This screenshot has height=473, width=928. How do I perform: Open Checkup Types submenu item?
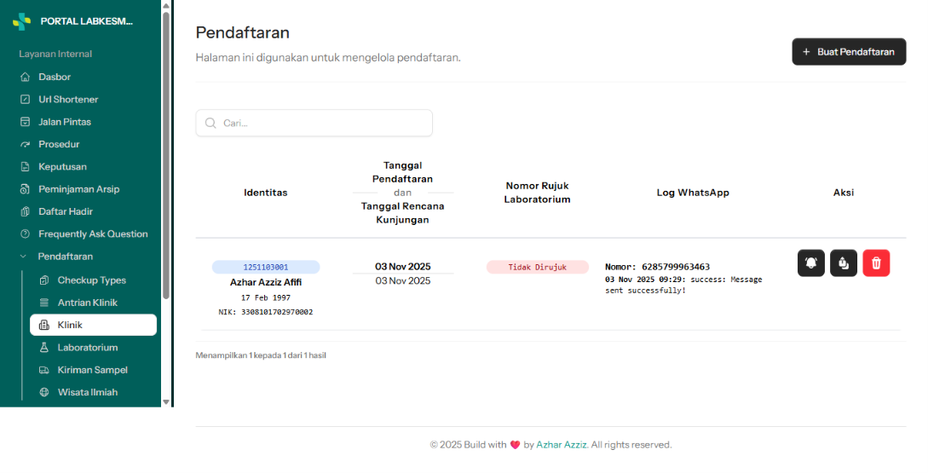94,280
